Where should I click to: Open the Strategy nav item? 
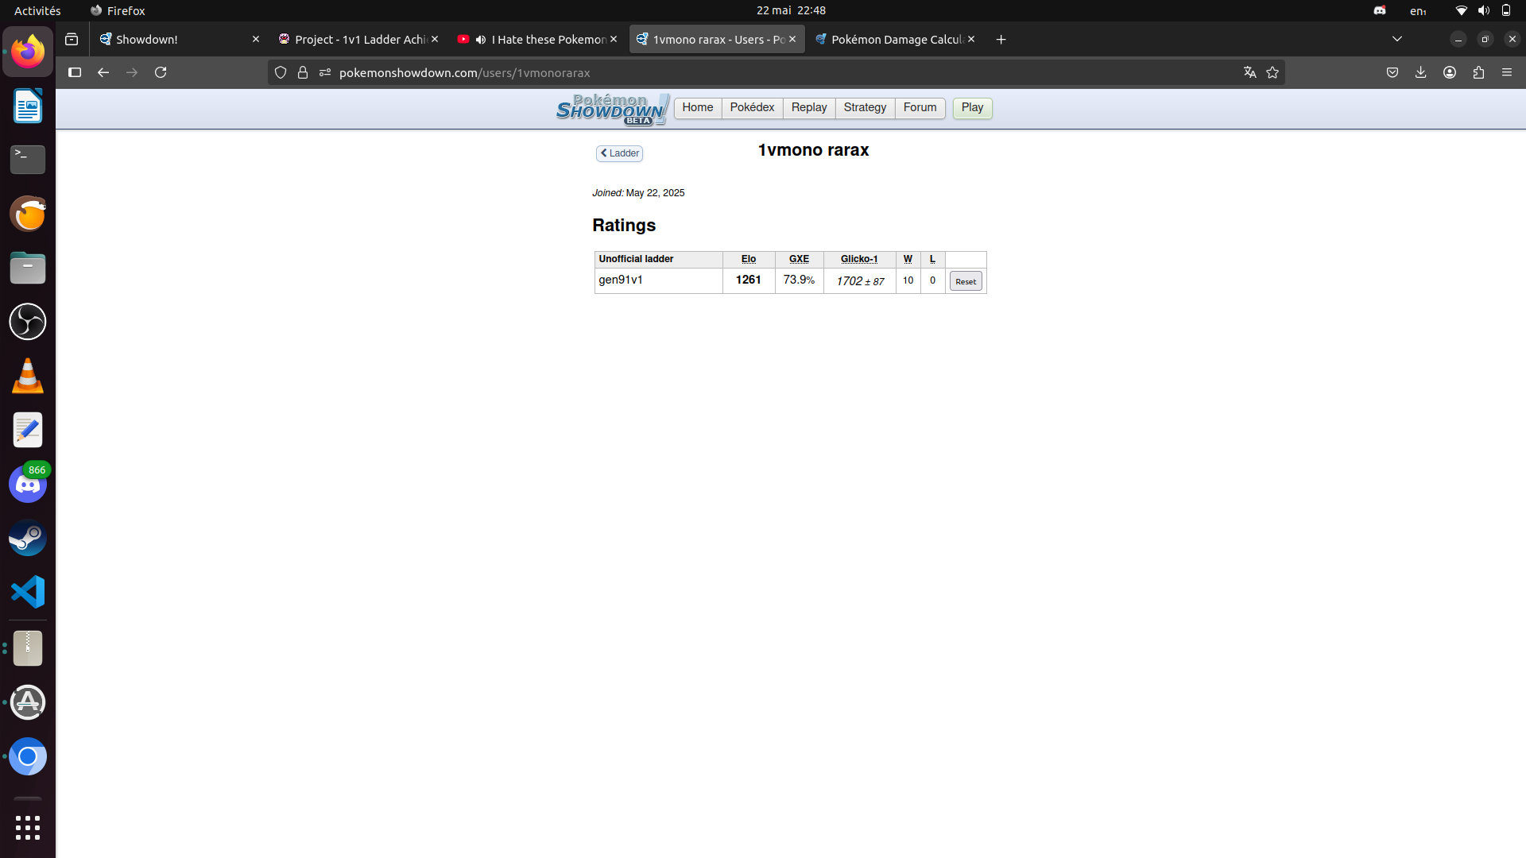[865, 108]
